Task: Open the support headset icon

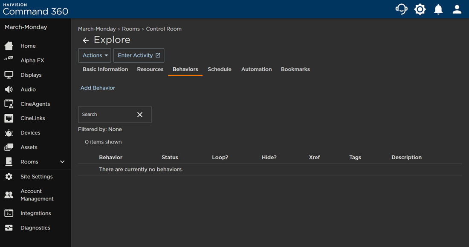Action: [x=401, y=9]
